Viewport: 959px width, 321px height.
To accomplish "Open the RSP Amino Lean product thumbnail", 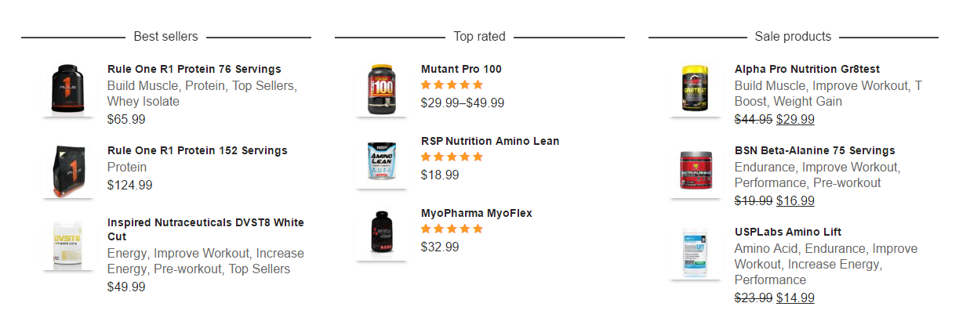I will click(x=382, y=162).
